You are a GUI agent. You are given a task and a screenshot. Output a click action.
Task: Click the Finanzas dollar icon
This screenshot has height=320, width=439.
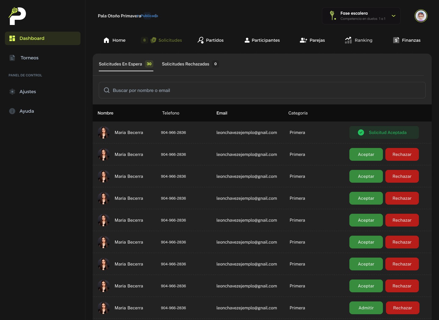pos(396,40)
